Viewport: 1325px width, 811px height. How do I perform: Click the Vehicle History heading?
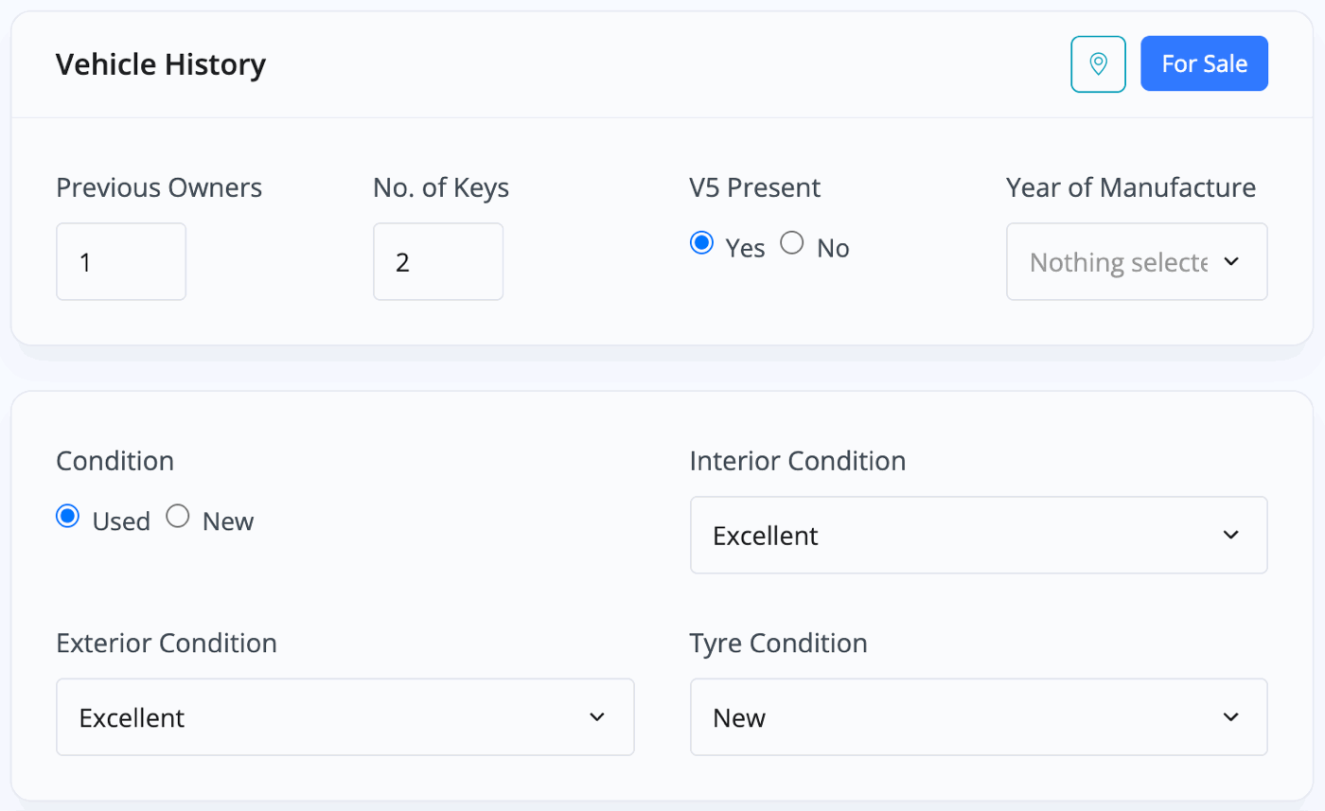161,64
